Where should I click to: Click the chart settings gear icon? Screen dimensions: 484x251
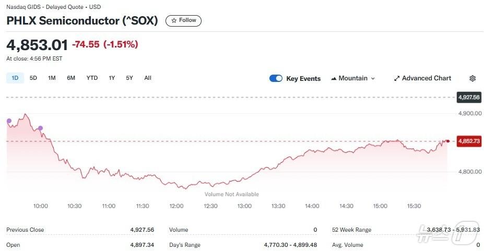(x=473, y=78)
